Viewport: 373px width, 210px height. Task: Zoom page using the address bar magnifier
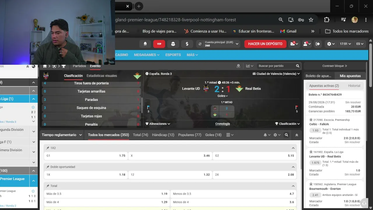pyautogui.click(x=281, y=20)
